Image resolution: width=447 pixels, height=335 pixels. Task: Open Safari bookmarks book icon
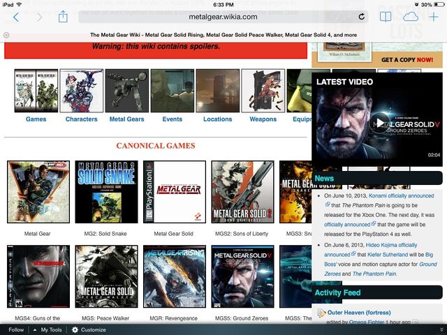pyautogui.click(x=386, y=17)
